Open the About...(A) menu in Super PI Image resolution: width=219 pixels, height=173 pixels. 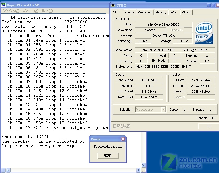[31, 11]
